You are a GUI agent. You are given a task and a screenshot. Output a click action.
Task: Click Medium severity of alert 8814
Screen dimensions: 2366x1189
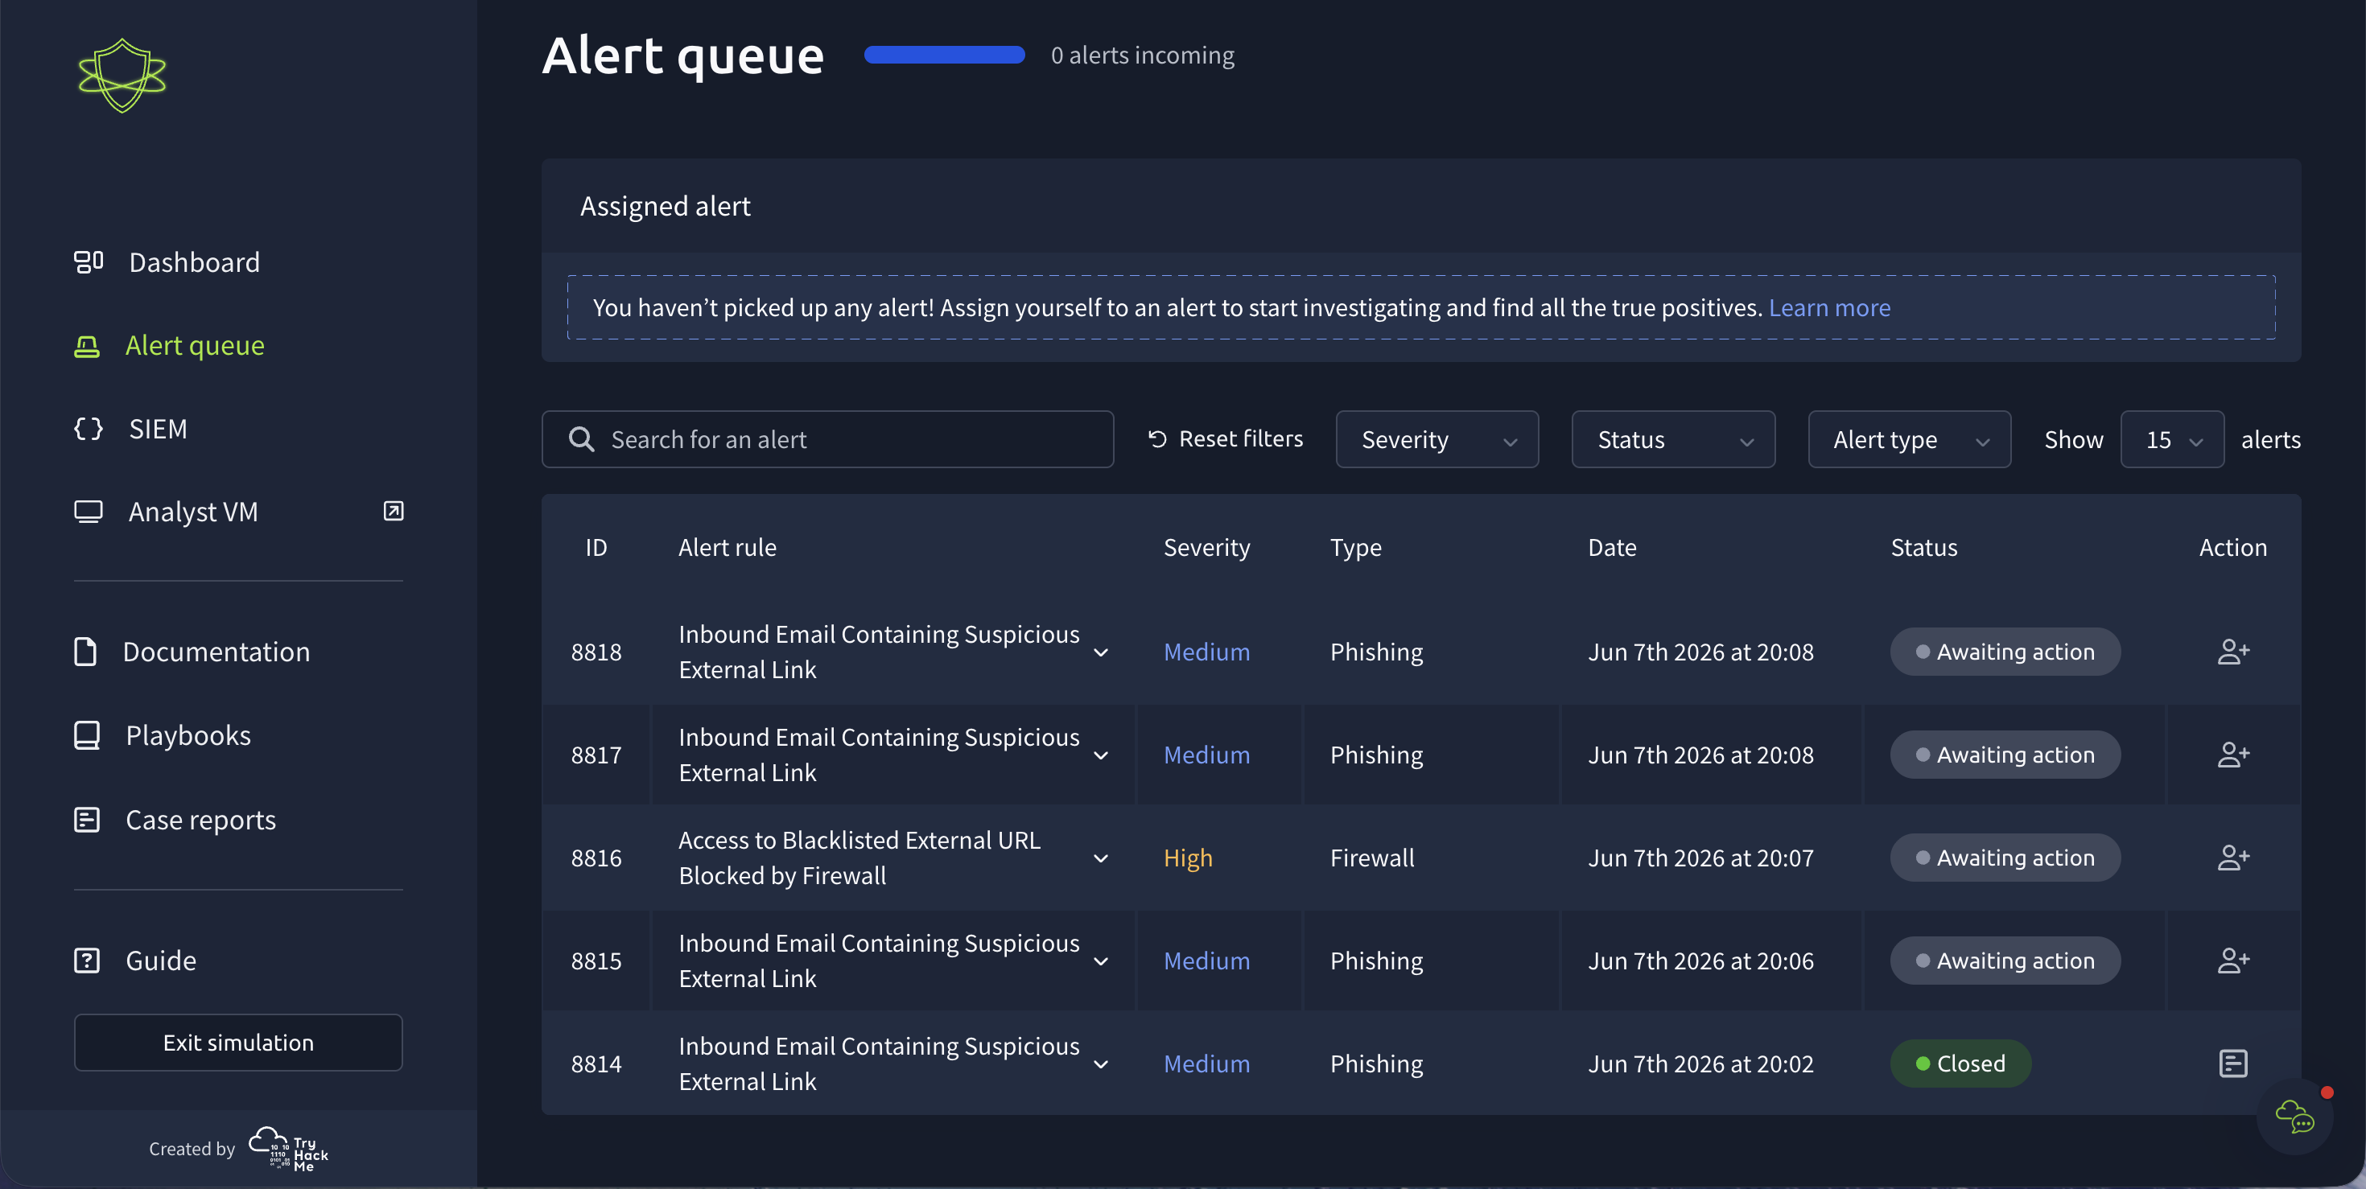(x=1206, y=1064)
